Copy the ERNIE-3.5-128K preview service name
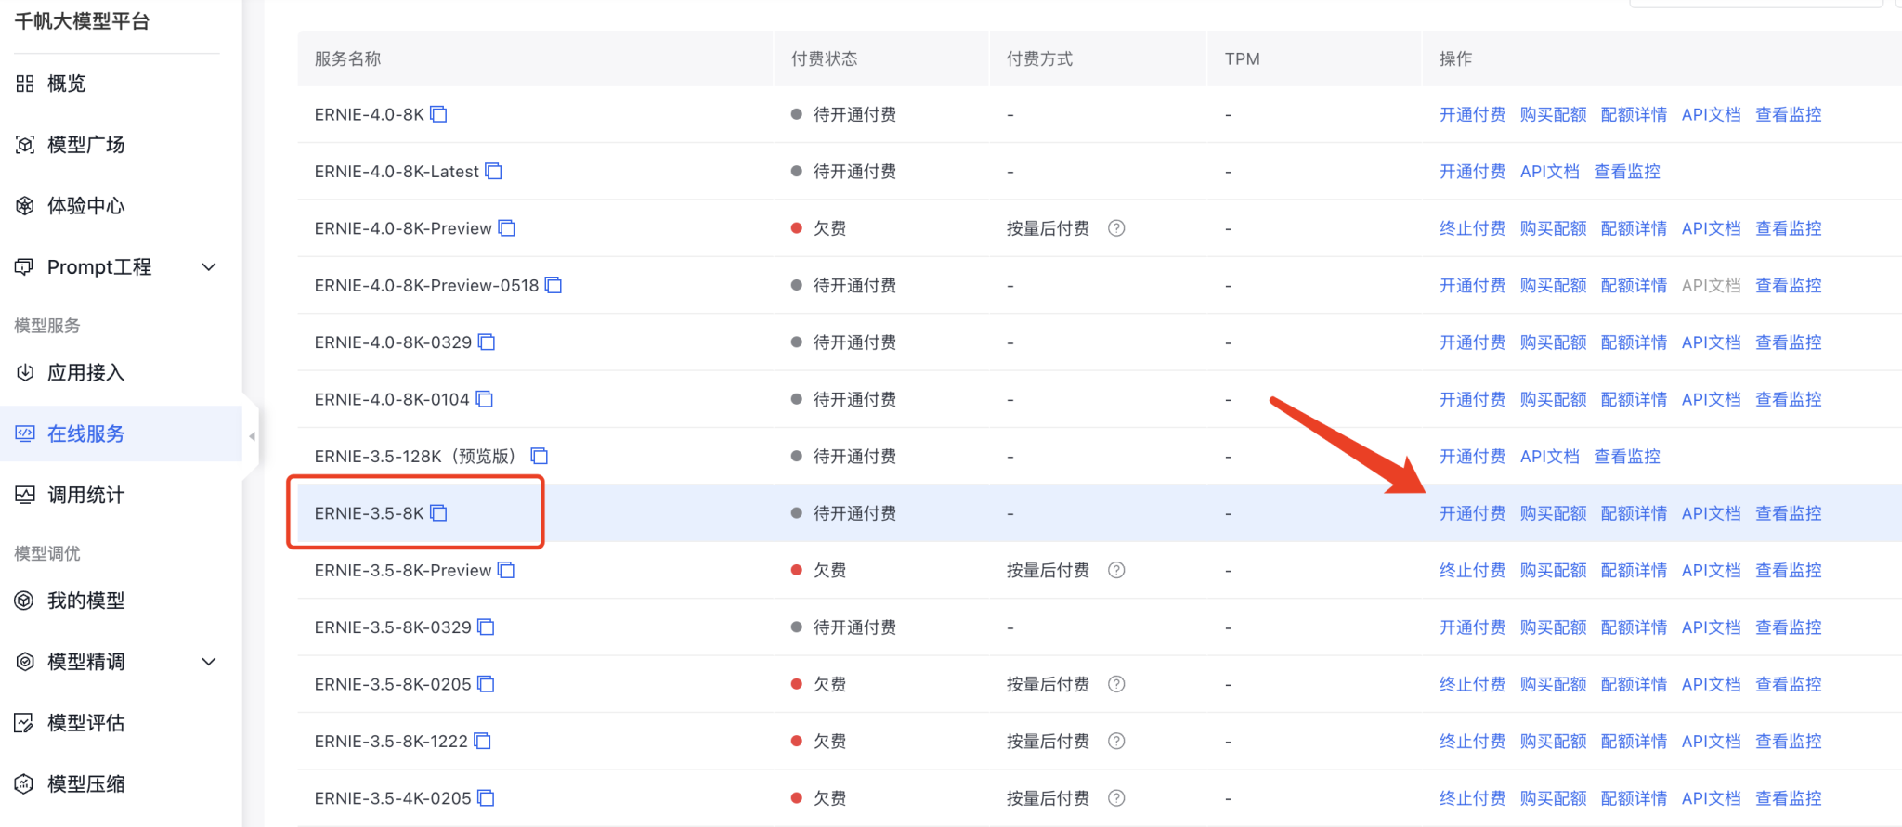The width and height of the screenshot is (1902, 827). [540, 457]
